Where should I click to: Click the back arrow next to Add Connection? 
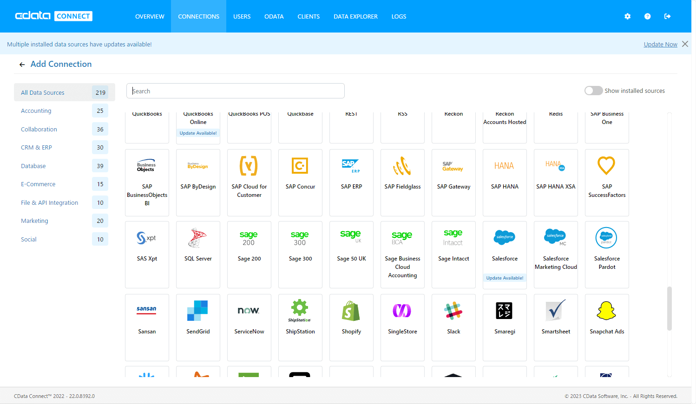click(x=22, y=64)
